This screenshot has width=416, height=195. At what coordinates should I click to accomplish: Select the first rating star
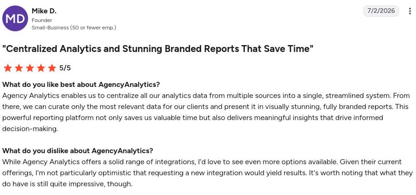tap(8, 68)
